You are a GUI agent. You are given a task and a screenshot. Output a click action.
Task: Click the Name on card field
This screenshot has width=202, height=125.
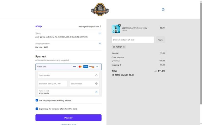coord(68,92)
